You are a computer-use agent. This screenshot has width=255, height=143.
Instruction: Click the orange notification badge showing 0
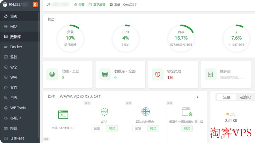(x=35, y=4)
